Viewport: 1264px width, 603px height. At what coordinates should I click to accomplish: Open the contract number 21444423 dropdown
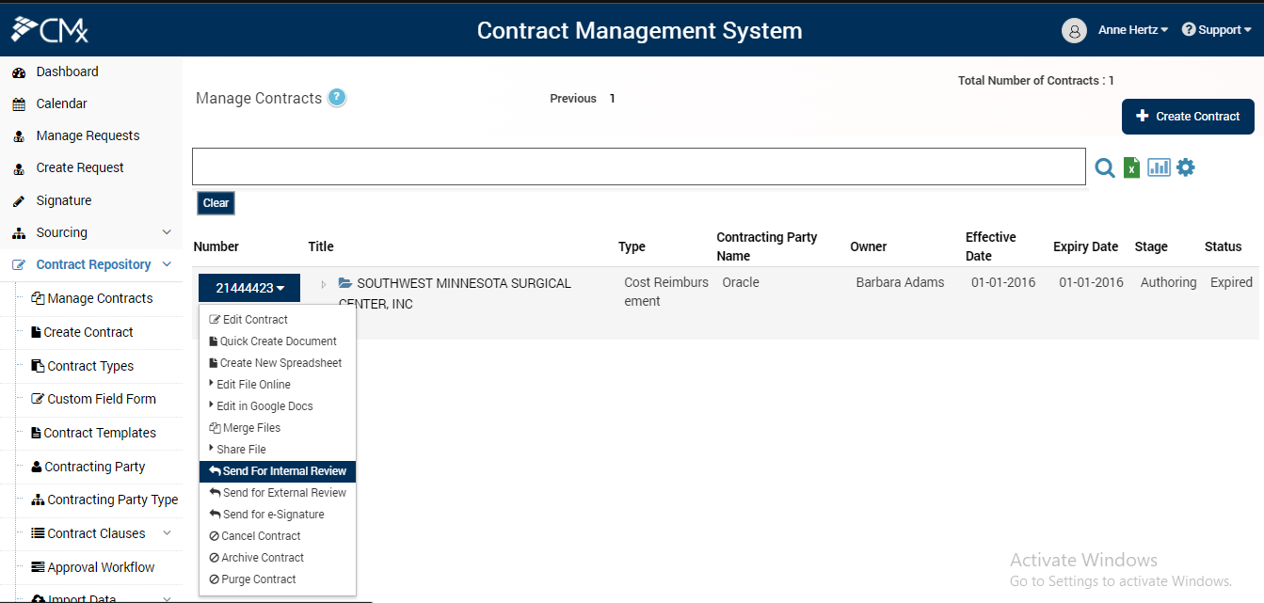tap(248, 287)
